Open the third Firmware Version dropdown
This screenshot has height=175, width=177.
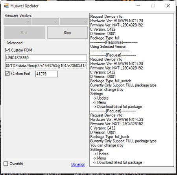[74, 22]
